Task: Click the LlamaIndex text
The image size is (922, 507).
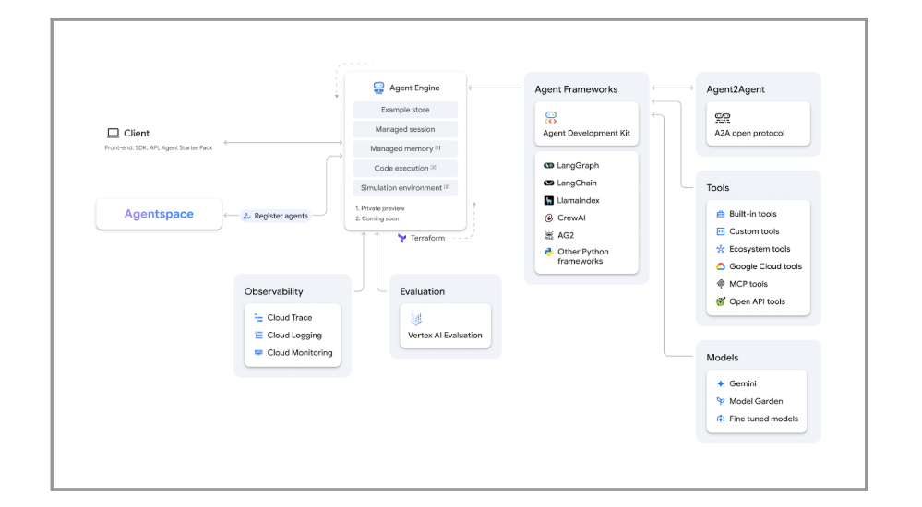Action: point(579,200)
